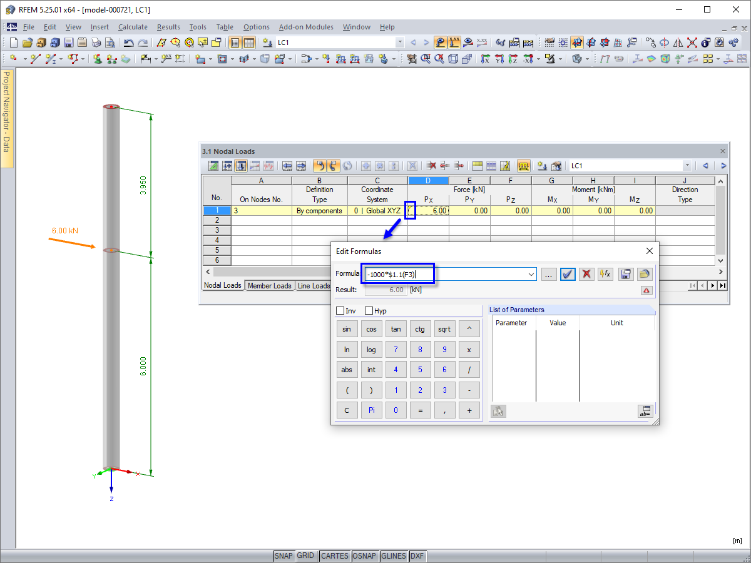This screenshot has height=563, width=751.
Task: Redo action with the redo arrow
Action: (143, 43)
